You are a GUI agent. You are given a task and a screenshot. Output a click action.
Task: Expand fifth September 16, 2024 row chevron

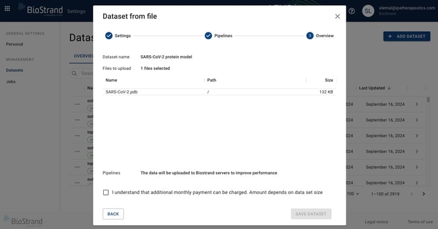tap(417, 167)
